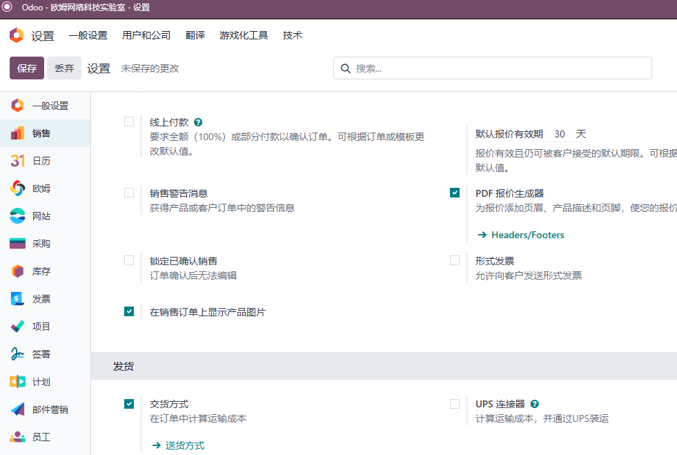Open the 技术 menu

click(x=293, y=35)
